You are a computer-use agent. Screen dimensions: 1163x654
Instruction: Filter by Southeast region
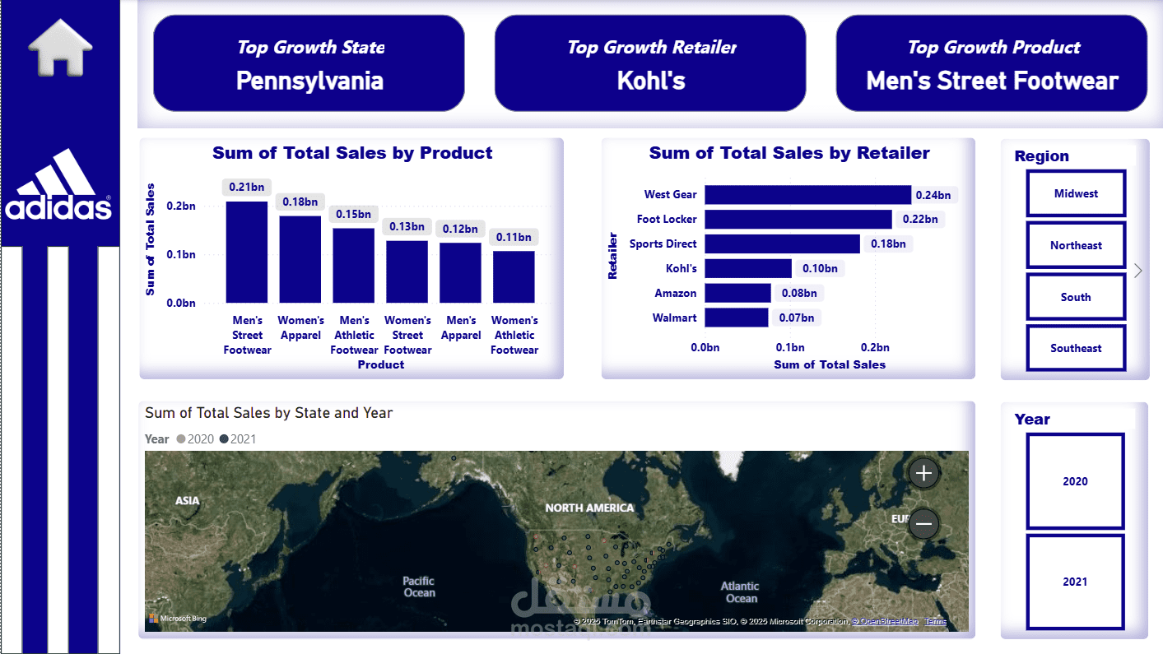tap(1076, 348)
